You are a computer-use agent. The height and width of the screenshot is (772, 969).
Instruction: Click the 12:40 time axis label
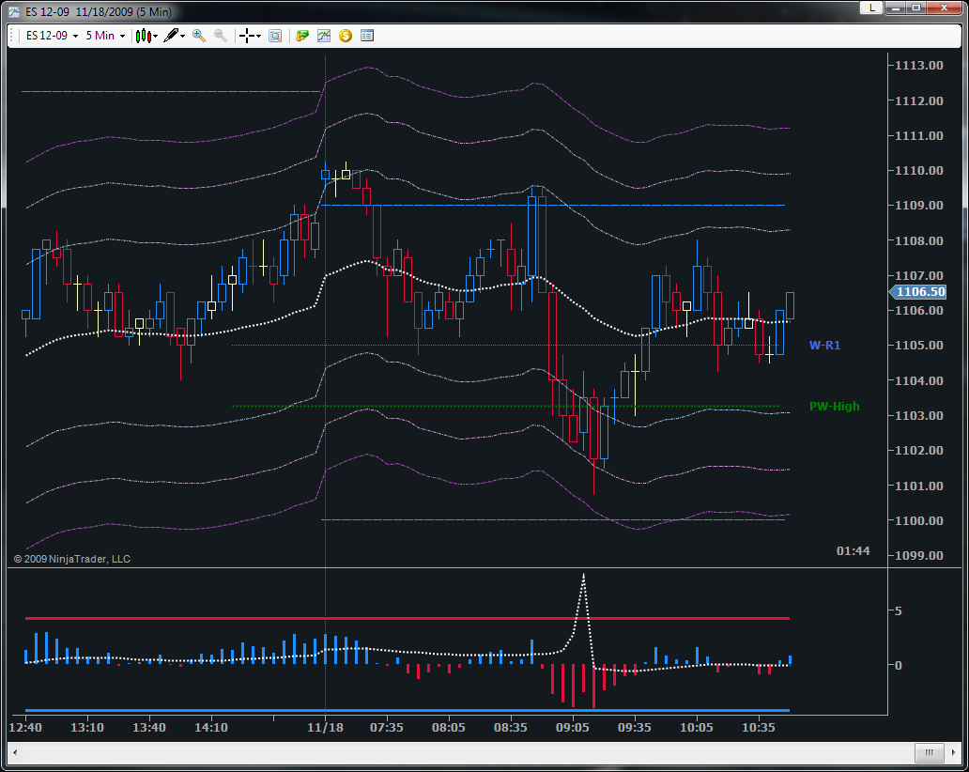tap(25, 728)
